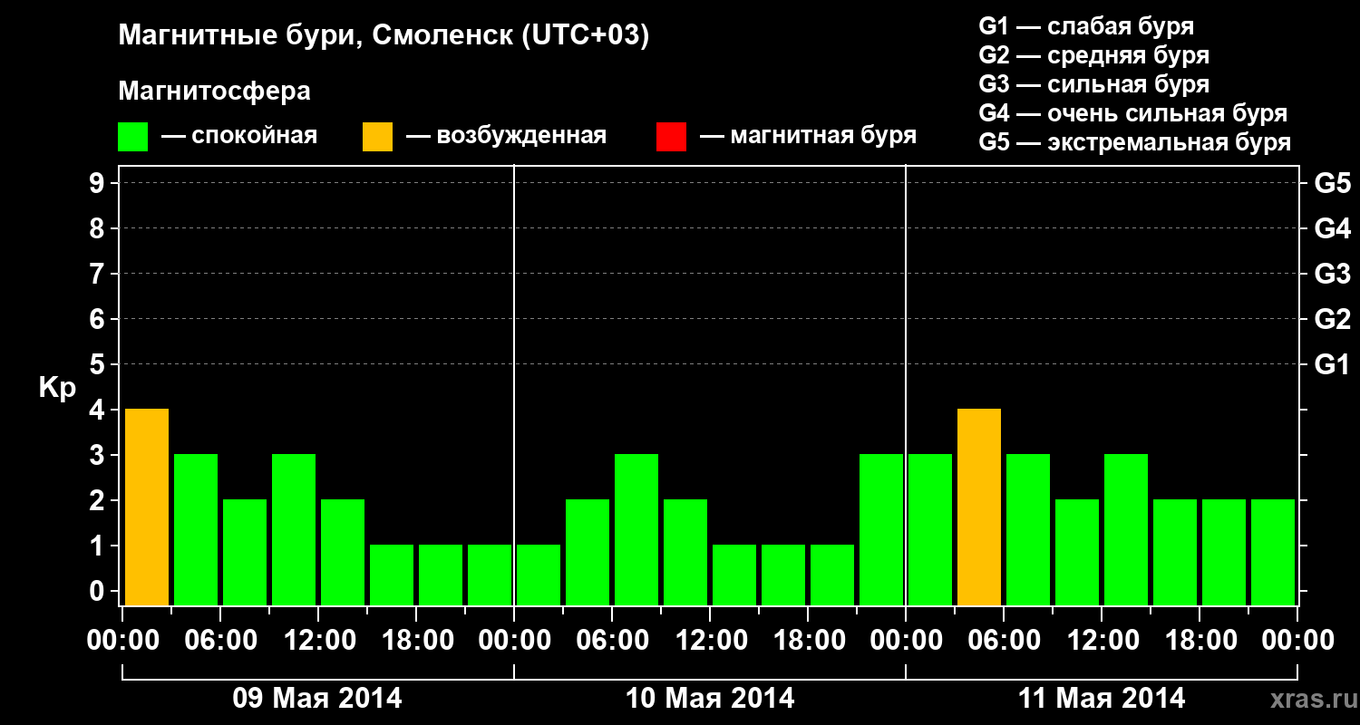Click the orange 'возбужденная' legend swatch

[x=378, y=137]
